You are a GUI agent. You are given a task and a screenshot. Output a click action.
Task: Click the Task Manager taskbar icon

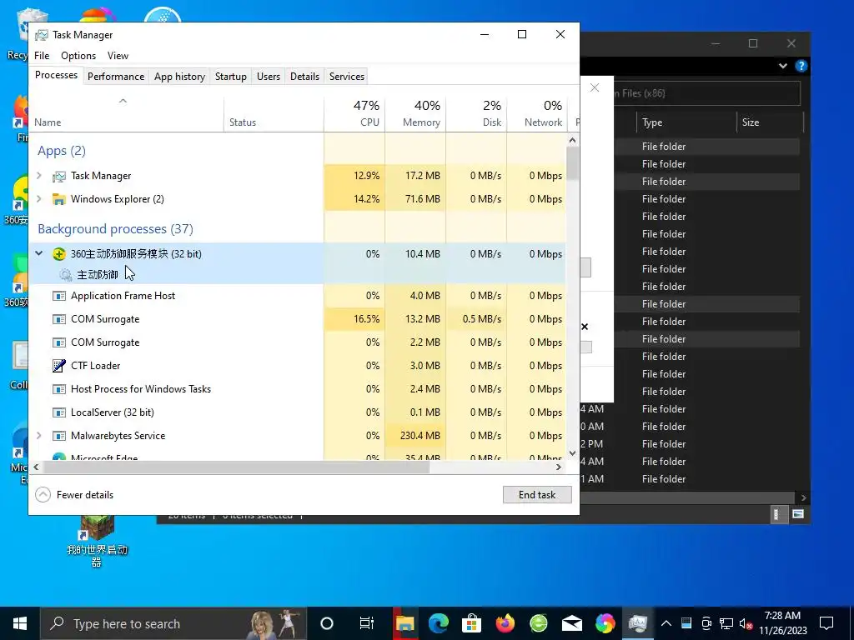(638, 623)
